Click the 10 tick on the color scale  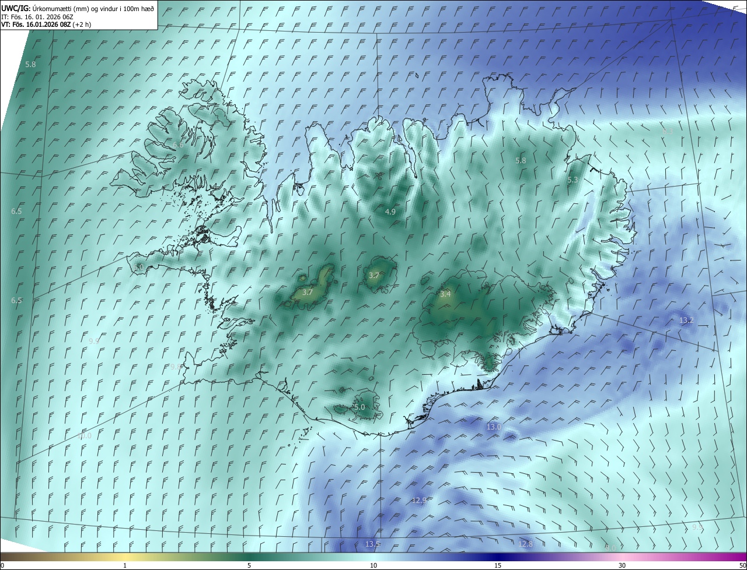pos(373,566)
